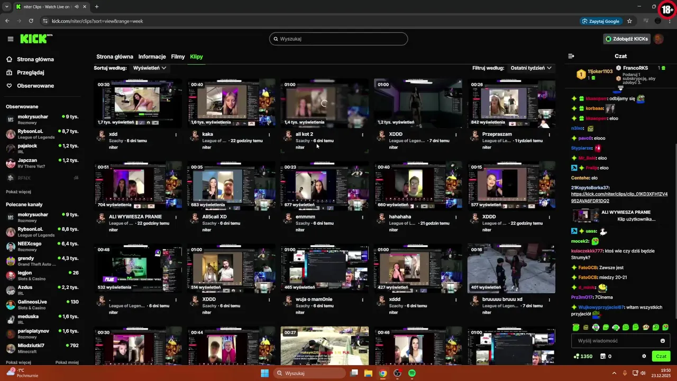Play the 'emmmm' clip thumbnail
This screenshot has width=677, height=381.
pos(325,186)
